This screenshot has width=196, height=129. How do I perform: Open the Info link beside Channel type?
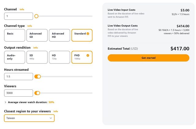click(x=30, y=26)
